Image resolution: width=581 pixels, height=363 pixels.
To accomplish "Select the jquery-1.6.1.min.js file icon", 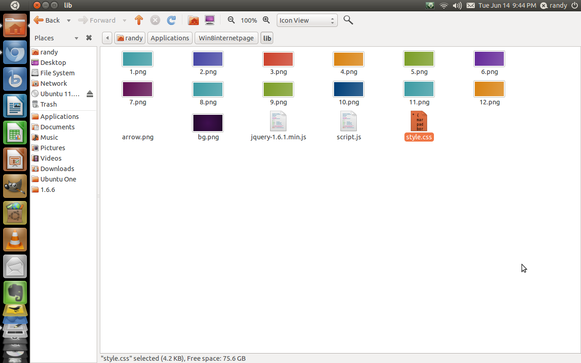I will tap(278, 121).
